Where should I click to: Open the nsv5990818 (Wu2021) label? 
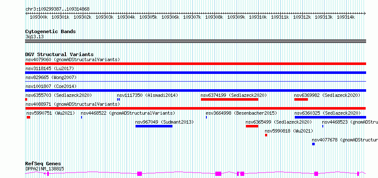point(289,131)
